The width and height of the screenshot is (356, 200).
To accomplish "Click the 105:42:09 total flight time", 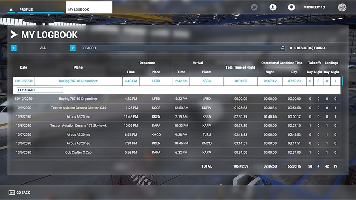I will (x=240, y=166).
